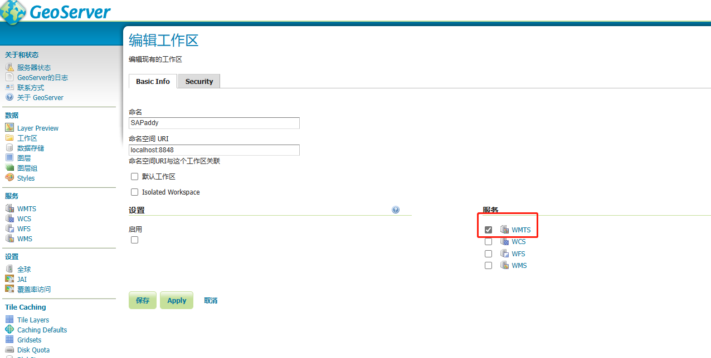Click the 数据存储 database icon
This screenshot has height=358, width=711.
tap(9, 148)
